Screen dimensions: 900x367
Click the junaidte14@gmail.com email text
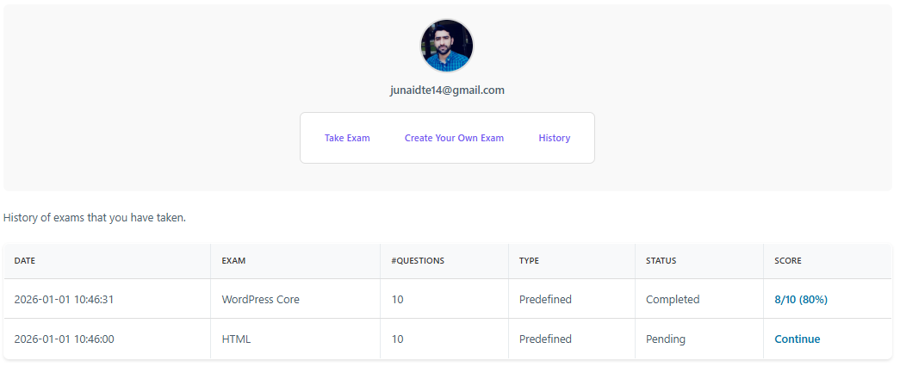click(x=446, y=90)
